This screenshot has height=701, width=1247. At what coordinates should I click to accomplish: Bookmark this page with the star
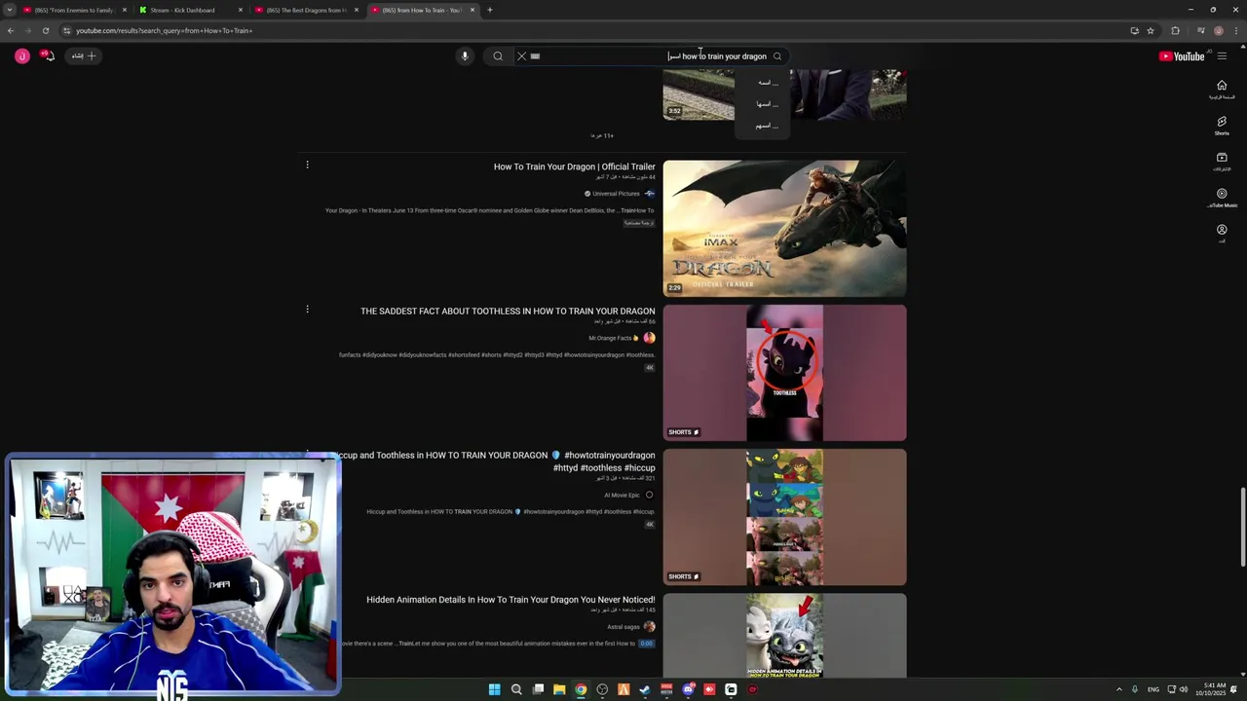pyautogui.click(x=1151, y=30)
